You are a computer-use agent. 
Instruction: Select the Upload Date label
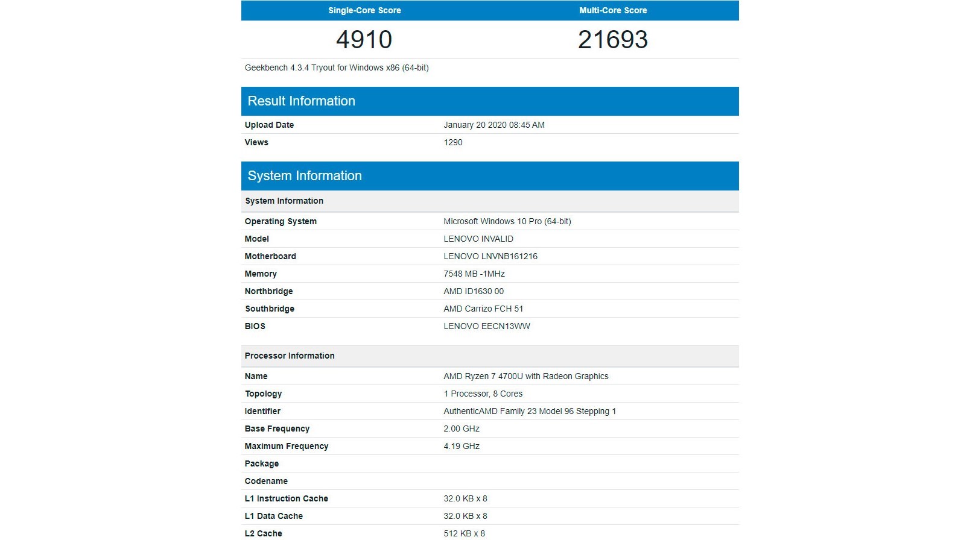269,125
